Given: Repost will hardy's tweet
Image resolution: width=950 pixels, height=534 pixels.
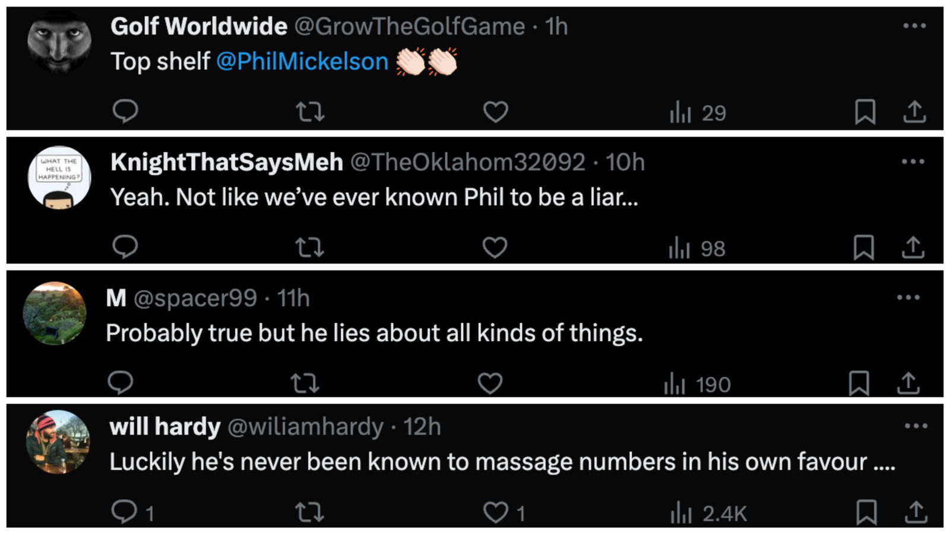Looking at the screenshot, I should click(x=309, y=512).
